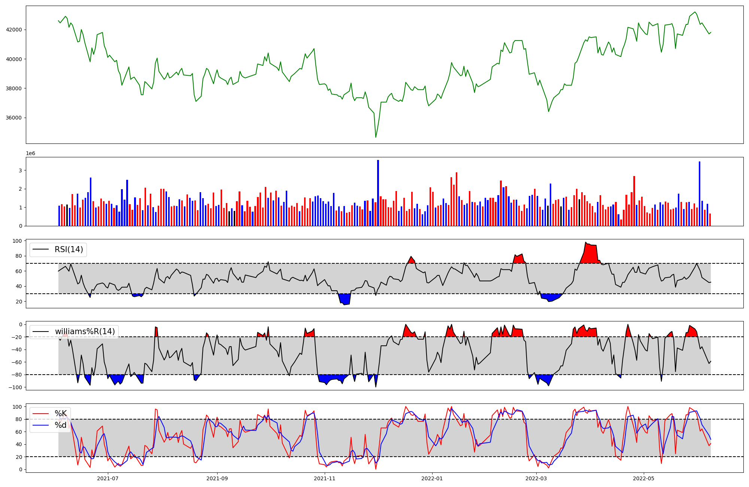Viewport: 749px width, 487px height.
Task: Click the -100 tick on Williams %R axis
Action: [x=16, y=387]
